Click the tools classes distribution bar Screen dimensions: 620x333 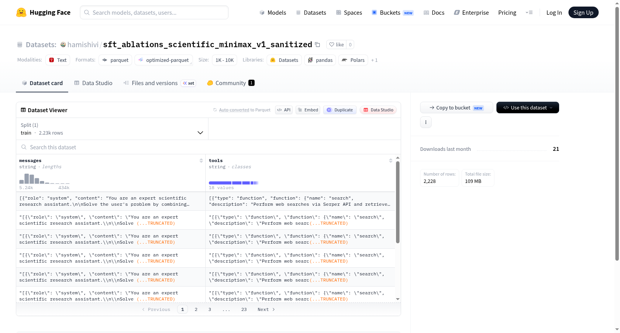[233, 183]
